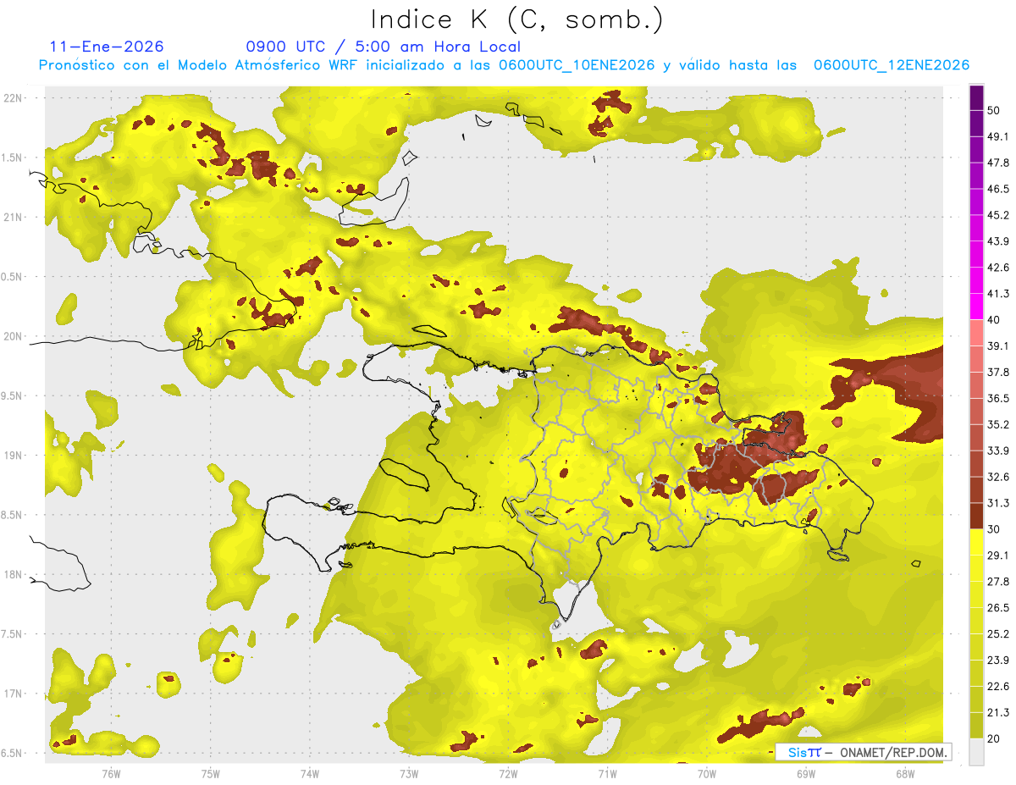This screenshot has width=1016, height=785.
Task: Click the "35.2" colorbar label
Action: (998, 424)
